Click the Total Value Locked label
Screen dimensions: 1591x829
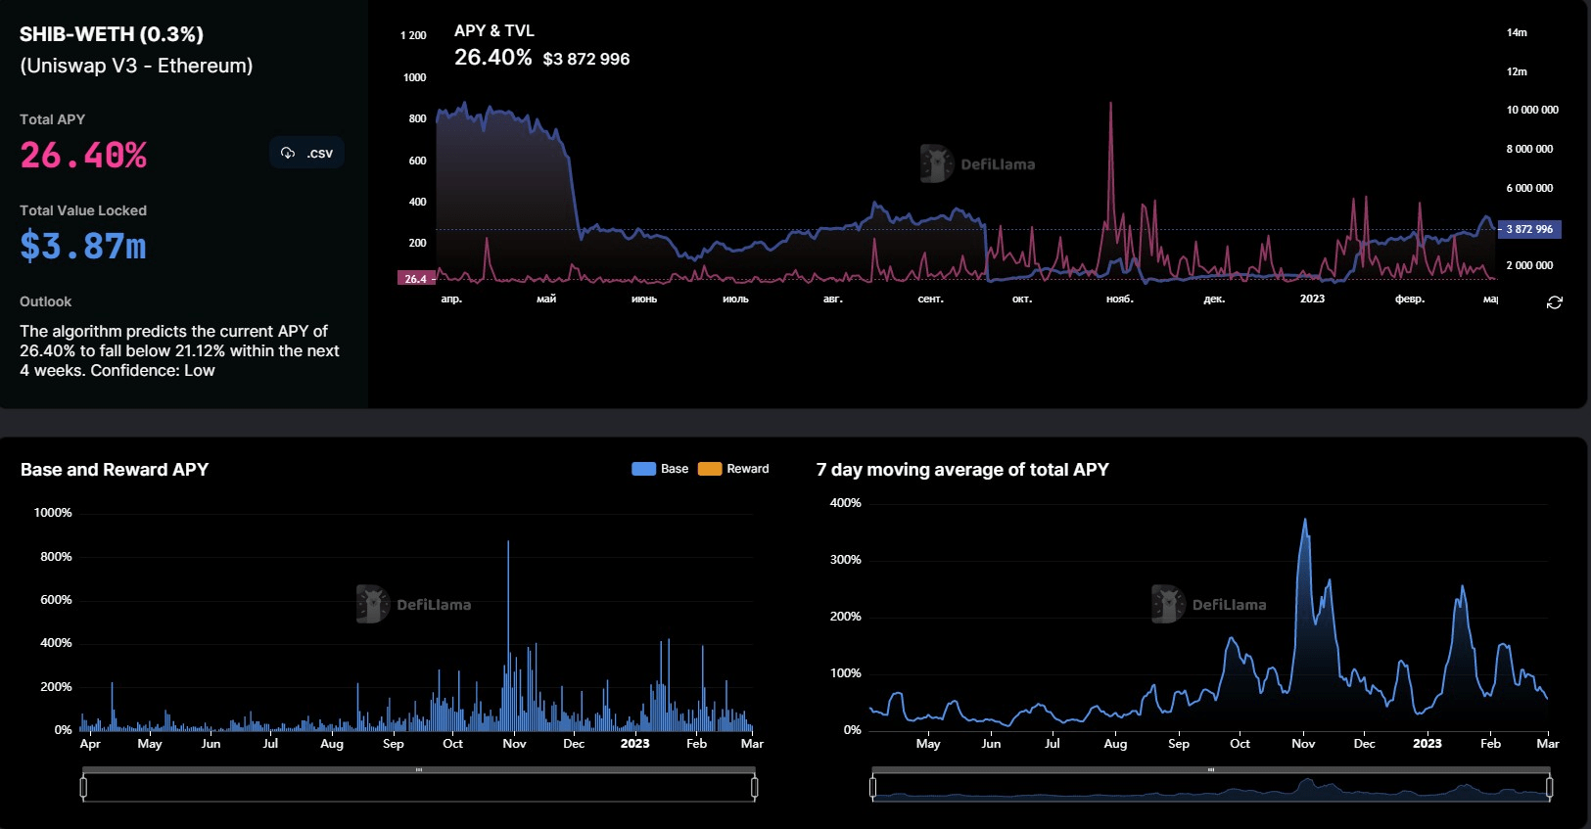click(x=83, y=210)
